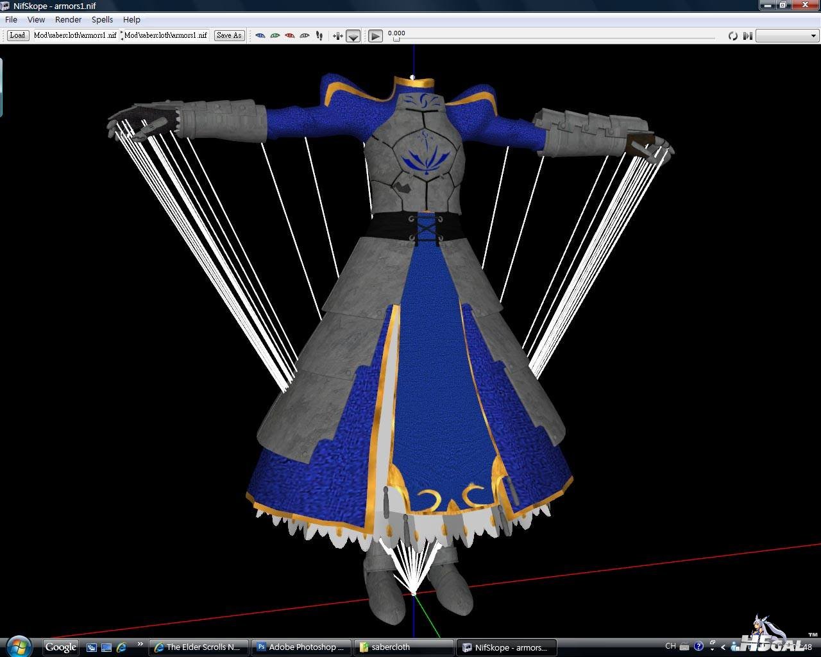This screenshot has width=821, height=657.
Task: Toggle the switch animation icon
Action: 747,36
